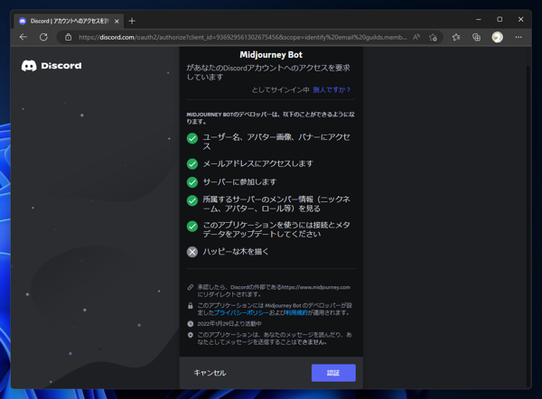The height and width of the screenshot is (399, 542).
Task: Click green check for このアプリケーションを使う permission
Action: tap(192, 227)
